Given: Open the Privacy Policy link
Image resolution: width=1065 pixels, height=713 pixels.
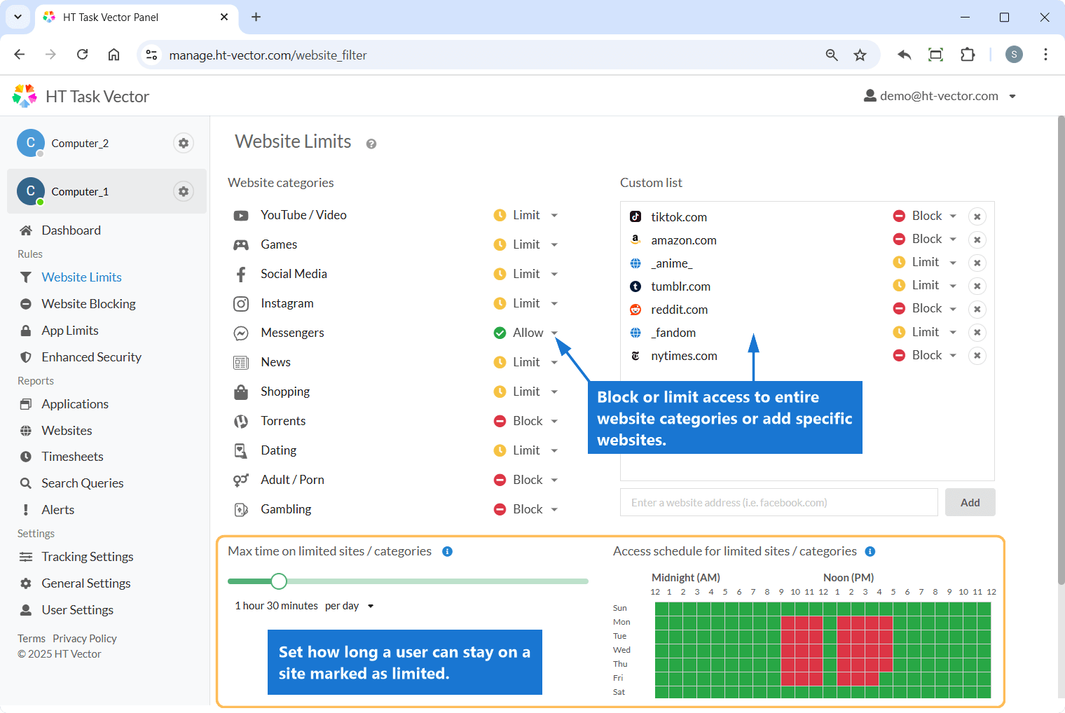Looking at the screenshot, I should pos(85,639).
